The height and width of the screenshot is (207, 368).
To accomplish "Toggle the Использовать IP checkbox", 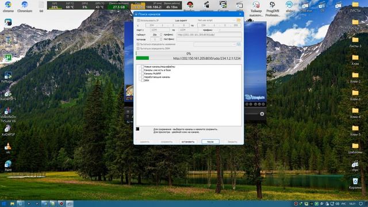I will (138, 21).
